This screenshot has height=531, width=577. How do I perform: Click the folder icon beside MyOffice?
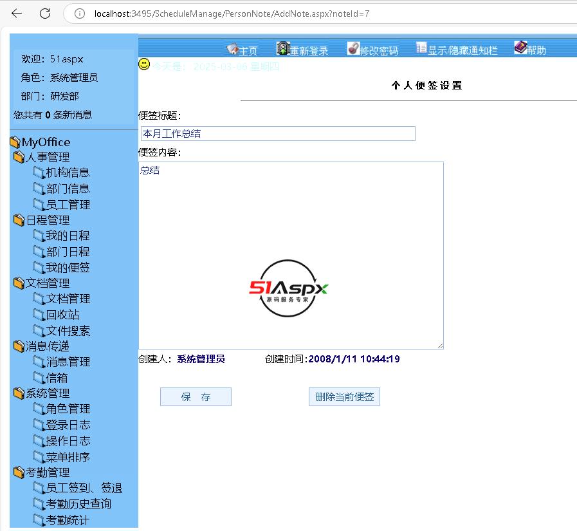coord(15,142)
